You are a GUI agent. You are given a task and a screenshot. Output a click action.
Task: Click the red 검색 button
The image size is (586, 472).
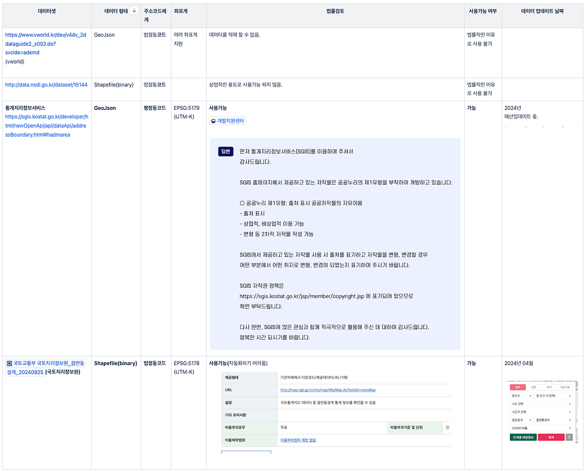click(551, 437)
